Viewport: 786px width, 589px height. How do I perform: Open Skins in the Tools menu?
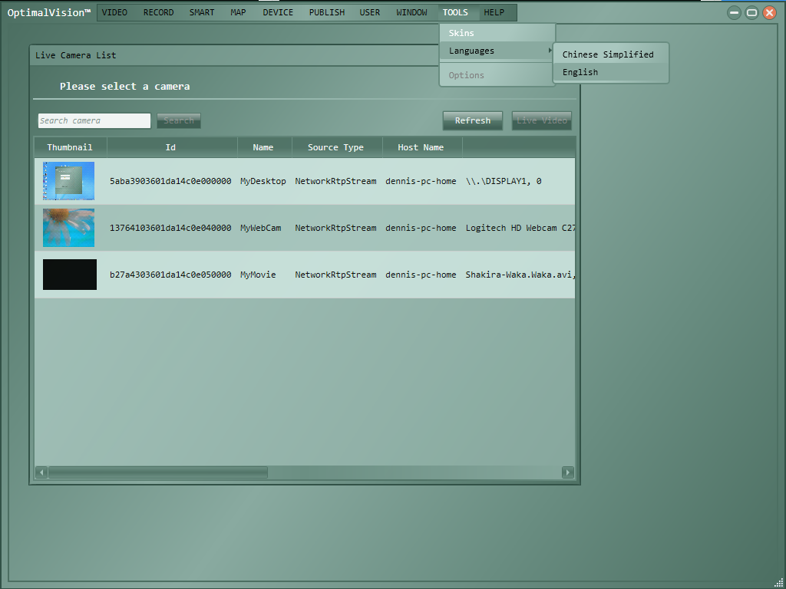click(x=461, y=33)
